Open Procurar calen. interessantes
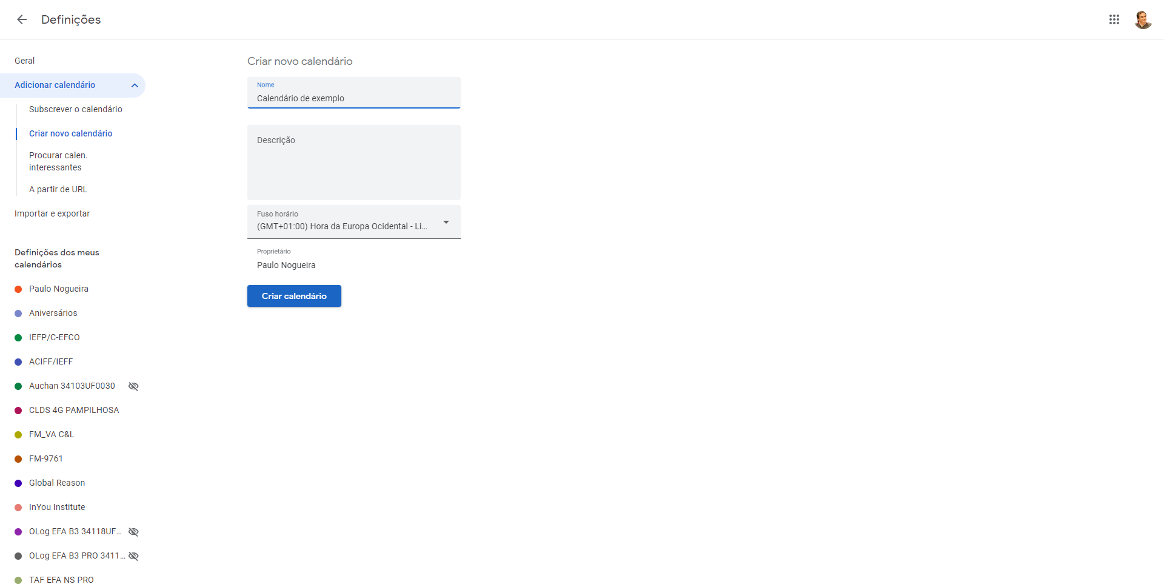This screenshot has width=1164, height=584. click(x=58, y=161)
